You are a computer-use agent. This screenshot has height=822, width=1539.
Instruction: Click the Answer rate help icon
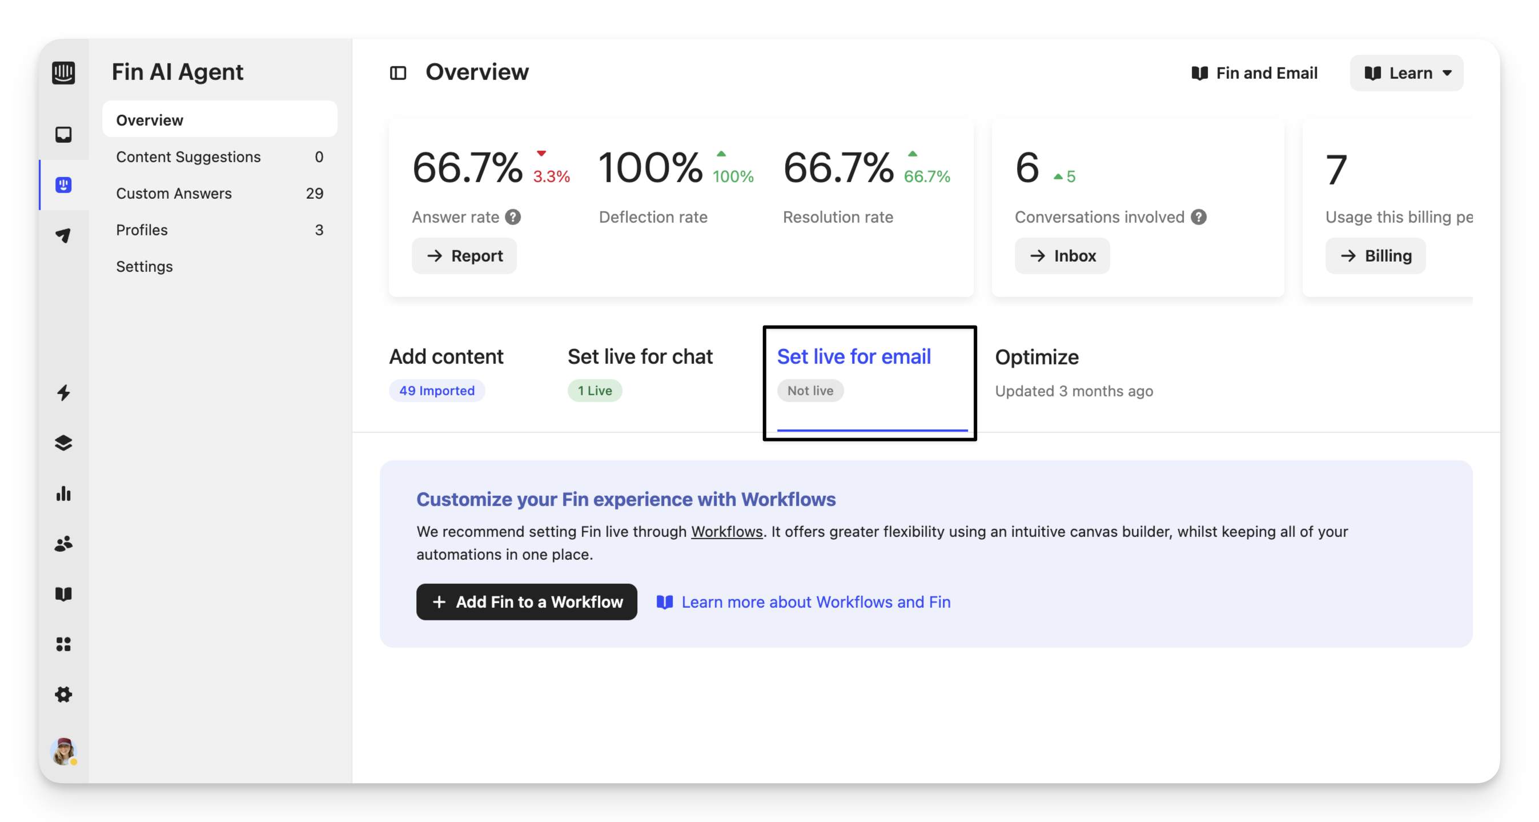[513, 217]
